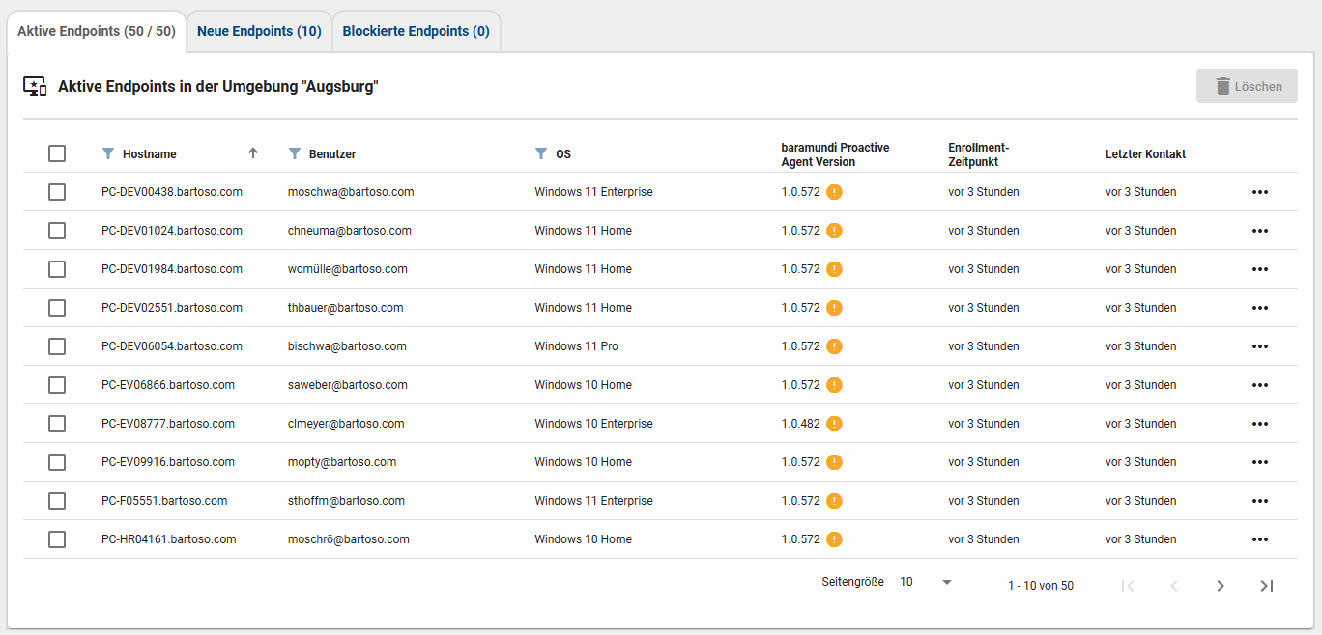Screen dimensions: 1322x635
Task: Toggle Hostname sort order arrow
Action: 253,153
